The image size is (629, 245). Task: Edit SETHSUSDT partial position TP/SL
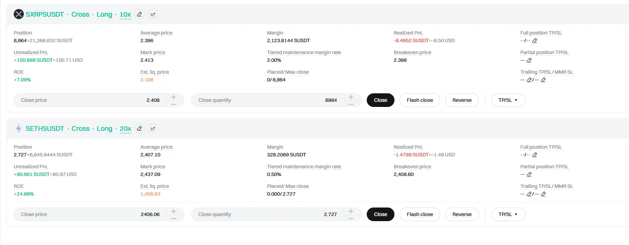529,175
